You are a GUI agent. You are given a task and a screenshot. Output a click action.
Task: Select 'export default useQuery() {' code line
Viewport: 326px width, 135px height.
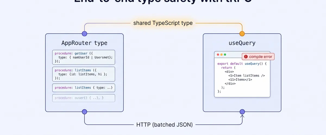coord(242,64)
